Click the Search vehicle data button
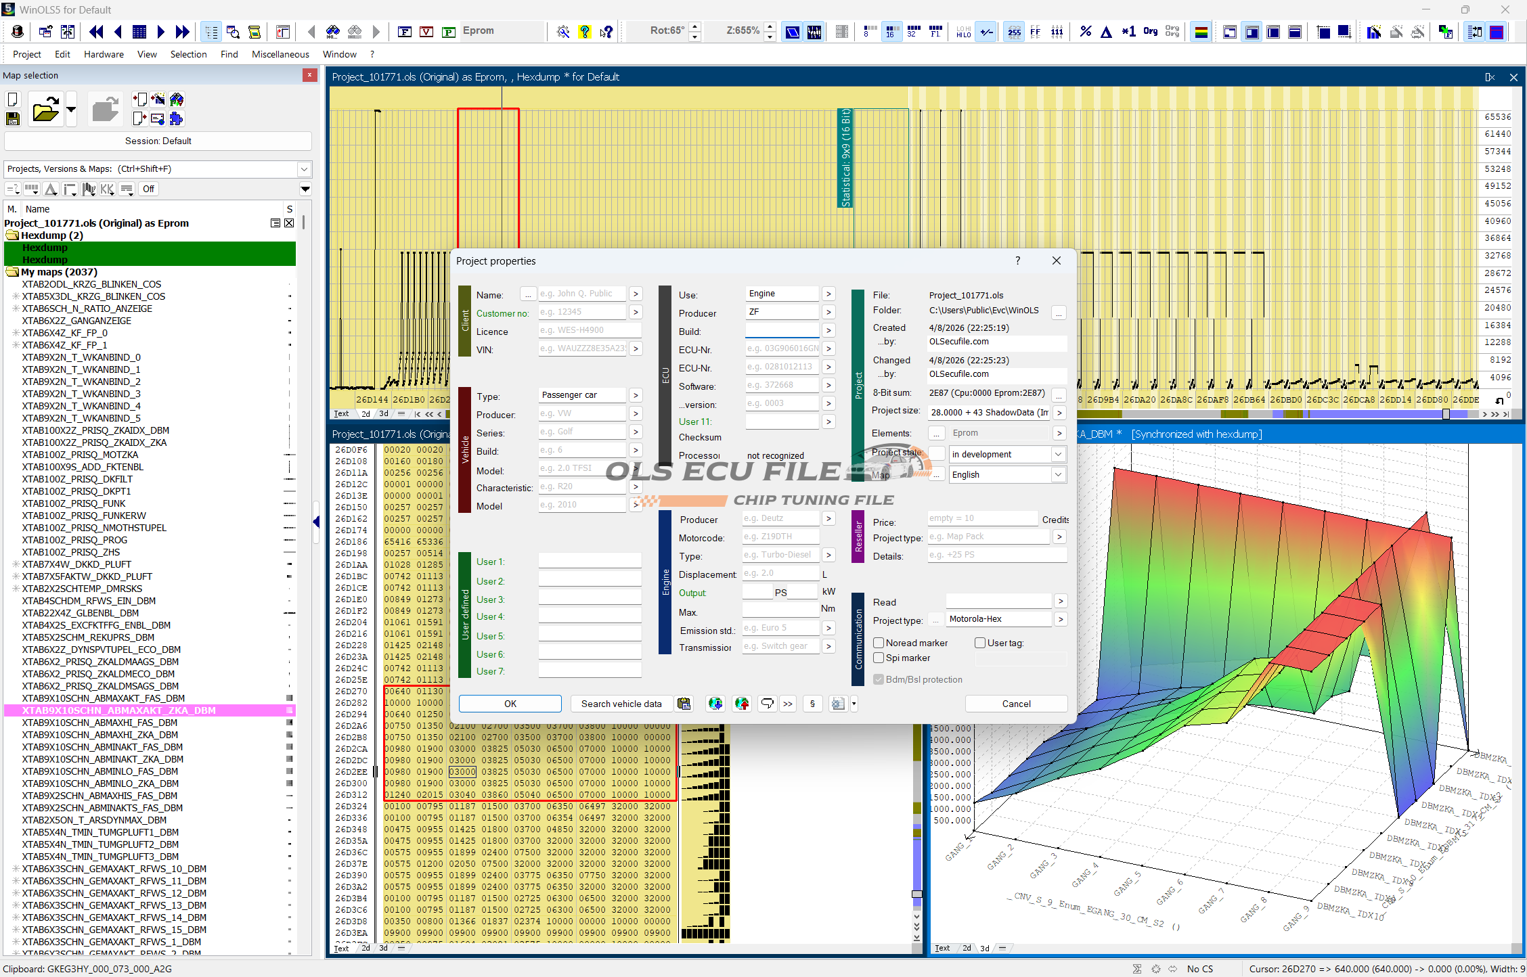1527x977 pixels. pos(621,704)
